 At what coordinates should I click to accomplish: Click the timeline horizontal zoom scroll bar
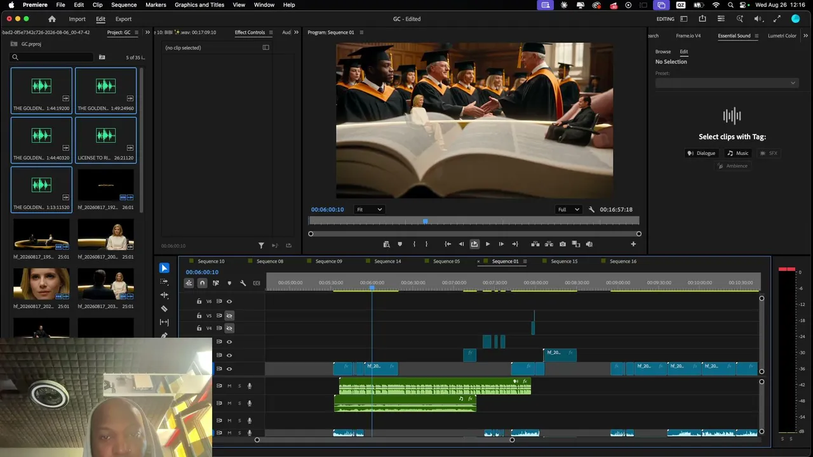(x=384, y=440)
